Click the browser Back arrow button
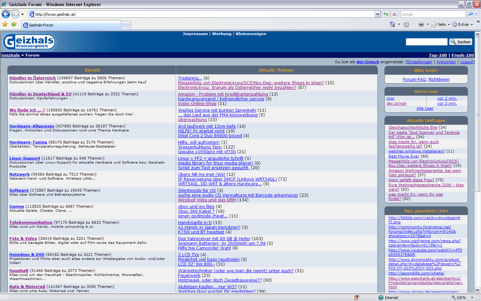Viewport: 481px width, 301px height. pyautogui.click(x=6, y=14)
